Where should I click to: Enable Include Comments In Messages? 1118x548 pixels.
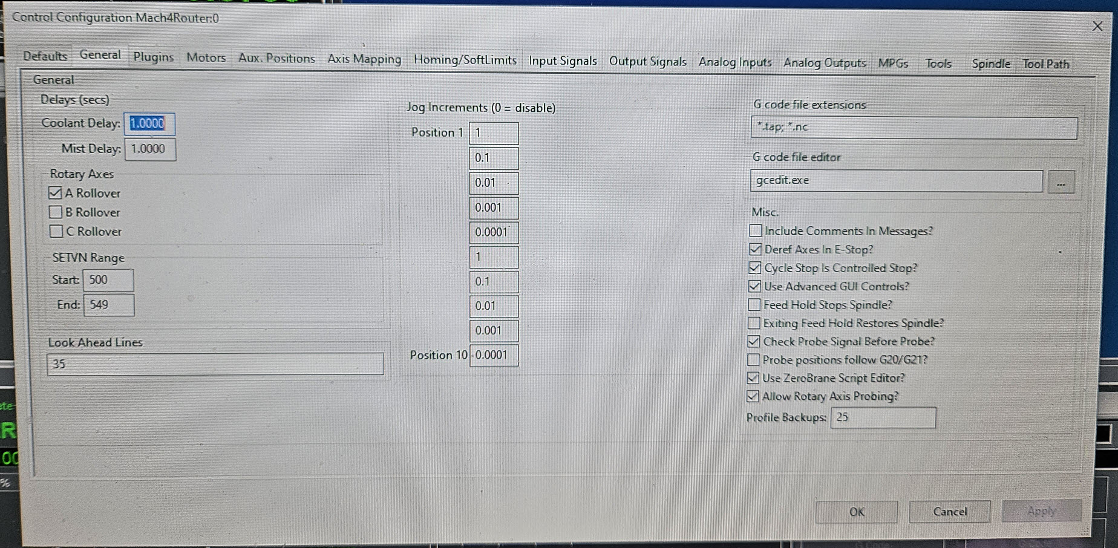click(755, 230)
